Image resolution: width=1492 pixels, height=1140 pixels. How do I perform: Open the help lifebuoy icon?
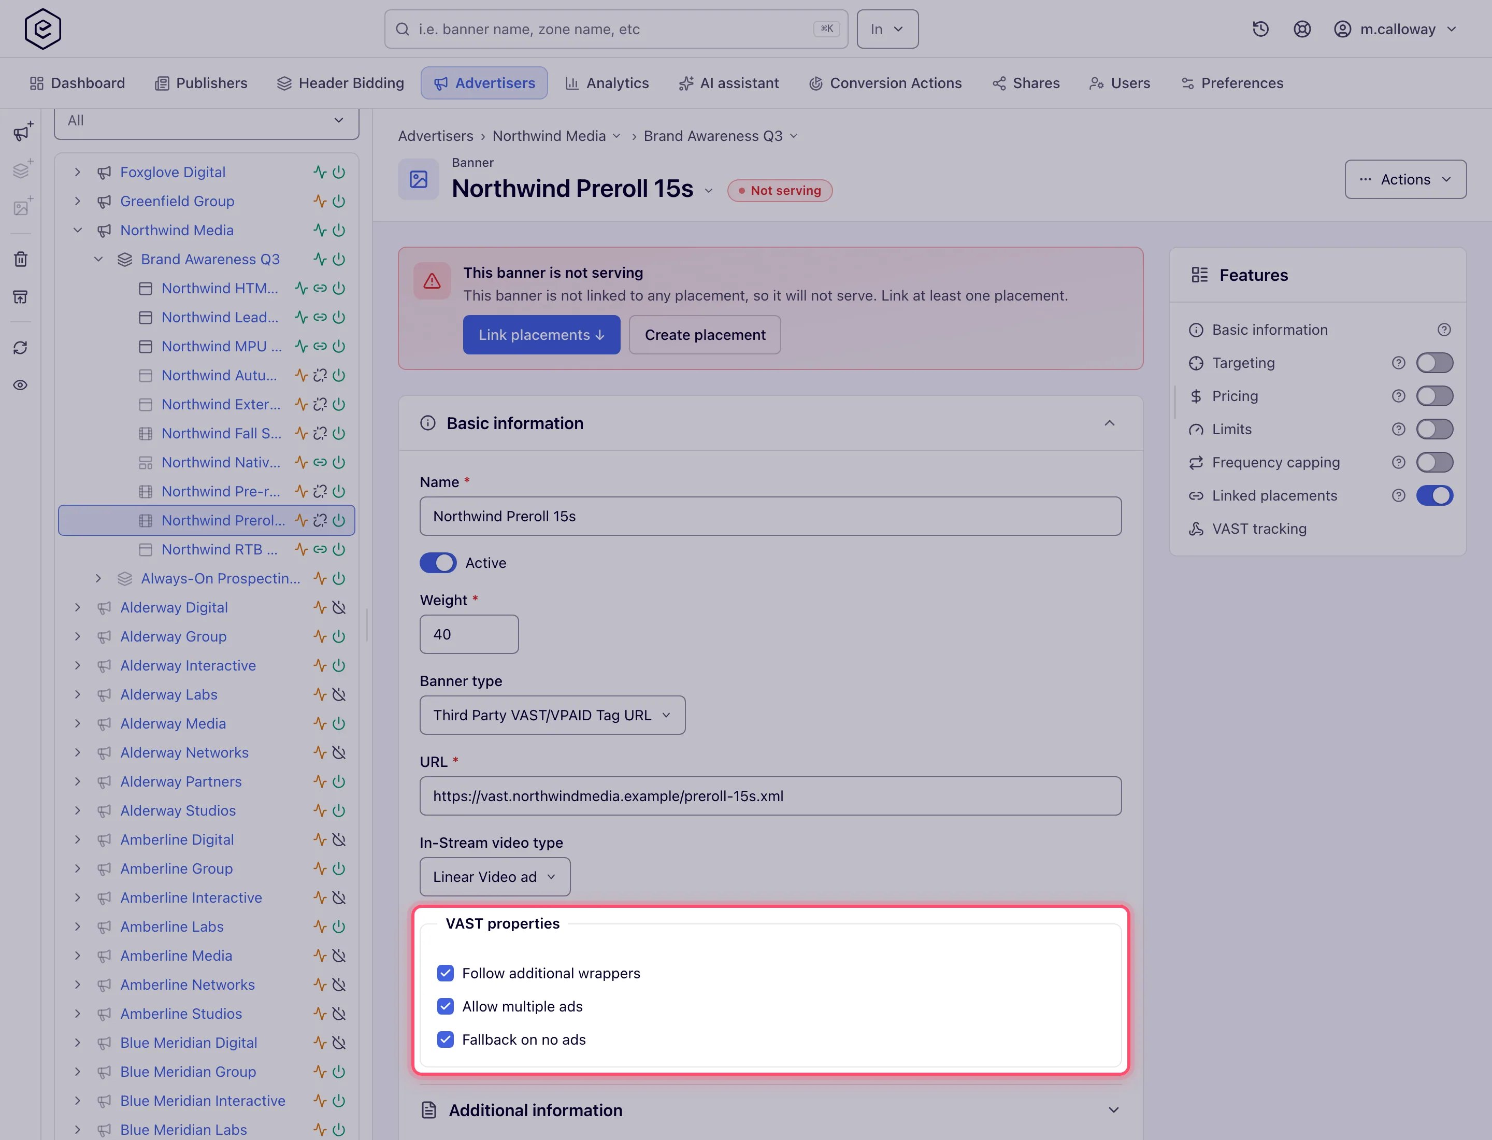tap(1301, 29)
